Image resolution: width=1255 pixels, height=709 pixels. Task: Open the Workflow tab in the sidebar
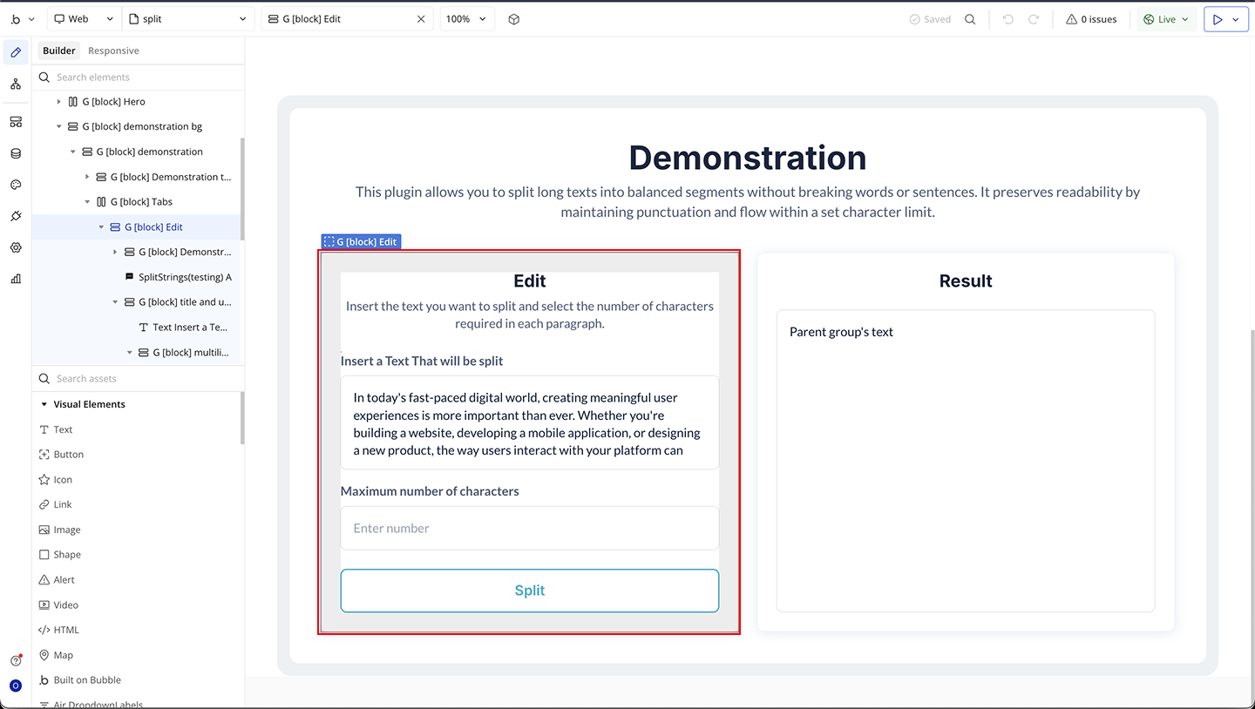(16, 84)
